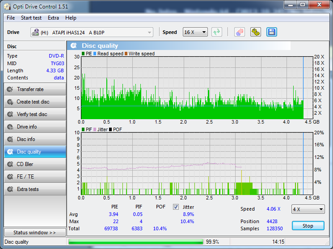Click the Drive info sidebar icon

pyautogui.click(x=10, y=127)
